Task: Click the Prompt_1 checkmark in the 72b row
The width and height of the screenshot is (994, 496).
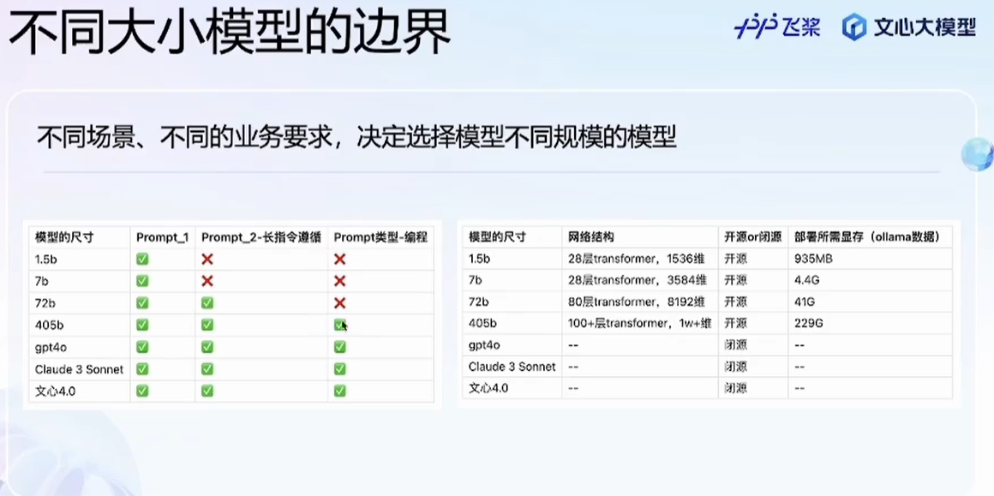Action: coord(142,302)
